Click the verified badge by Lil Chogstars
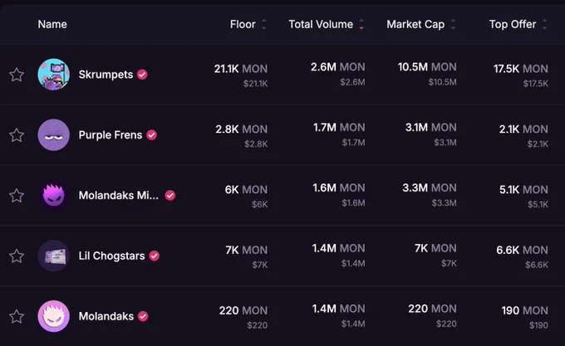565x346 pixels. point(155,256)
